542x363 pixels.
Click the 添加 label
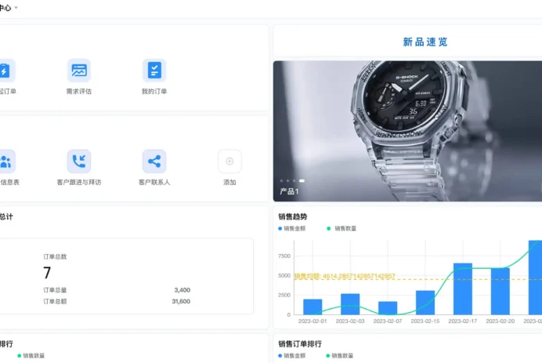(x=229, y=182)
